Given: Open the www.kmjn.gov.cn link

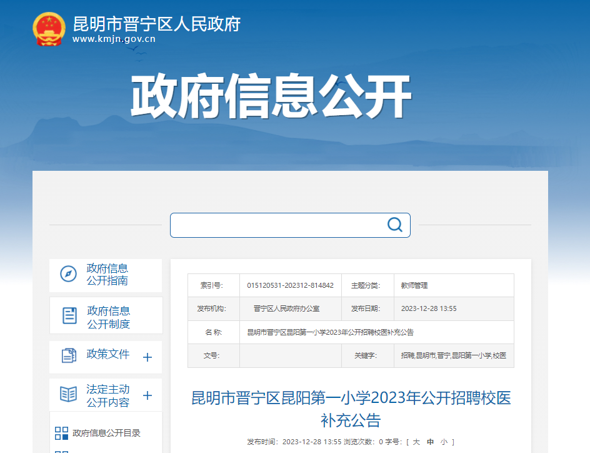Looking at the screenshot, I should click(x=114, y=39).
